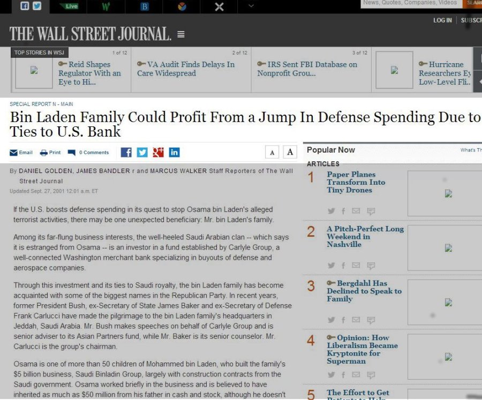Open the Reid Shapes Regulator story
Screen dimensions: 482x400
click(89, 73)
